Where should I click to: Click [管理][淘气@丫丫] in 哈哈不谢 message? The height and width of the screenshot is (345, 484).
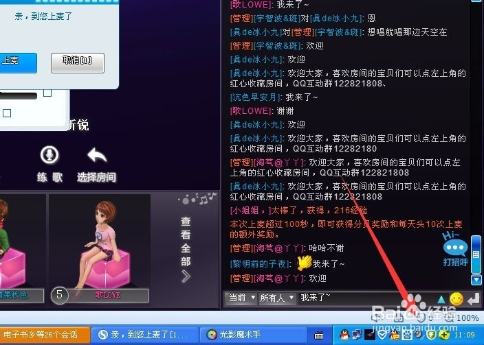tap(268, 248)
